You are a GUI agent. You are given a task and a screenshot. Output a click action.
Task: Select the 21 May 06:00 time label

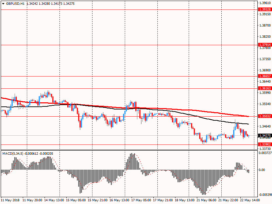click(206, 200)
